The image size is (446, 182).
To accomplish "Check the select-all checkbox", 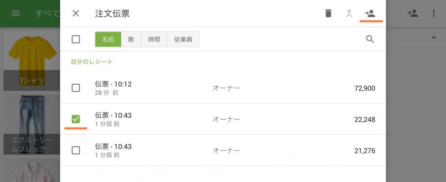I will click(76, 39).
